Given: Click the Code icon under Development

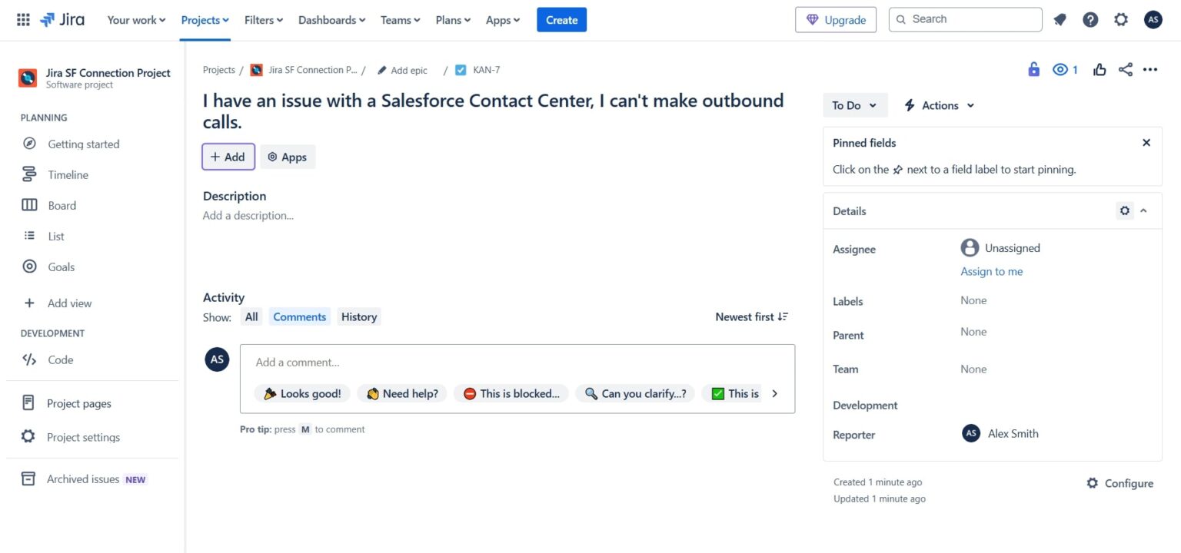Looking at the screenshot, I should pyautogui.click(x=28, y=359).
